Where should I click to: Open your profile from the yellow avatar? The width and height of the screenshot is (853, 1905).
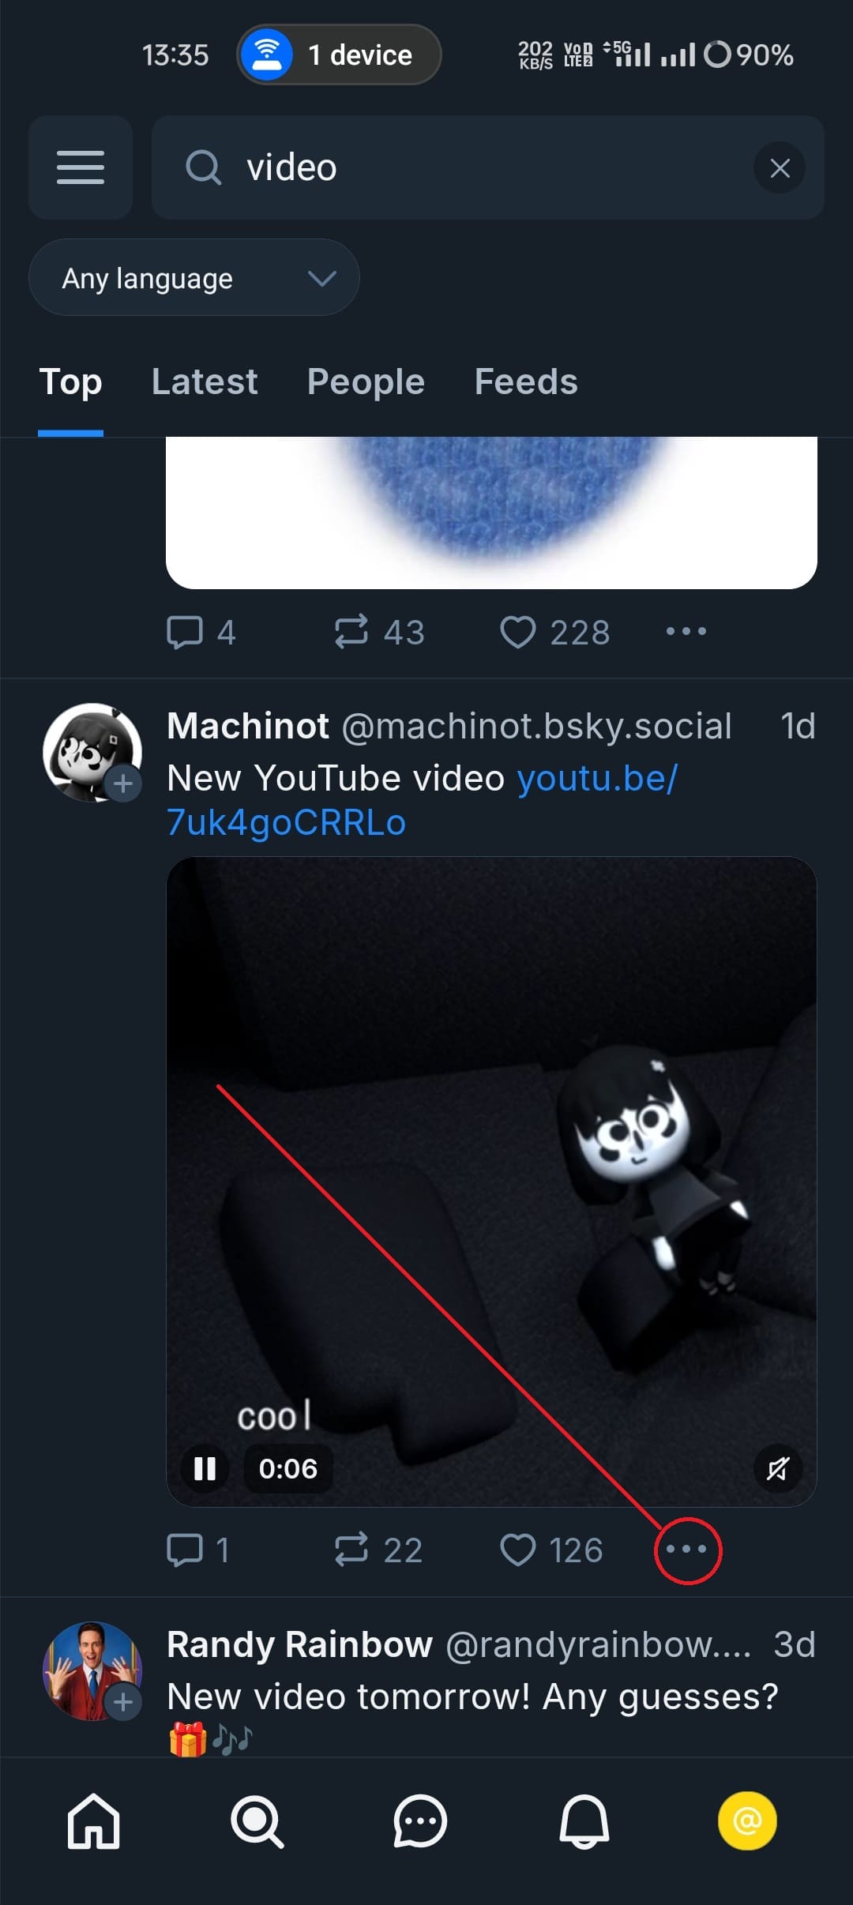coord(747,1821)
